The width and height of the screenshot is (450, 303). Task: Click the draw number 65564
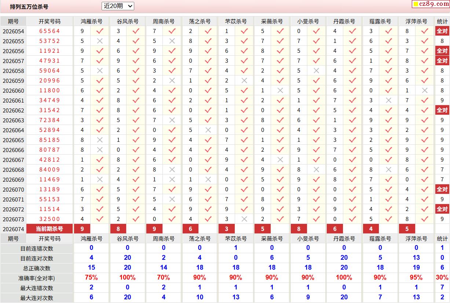click(50, 31)
